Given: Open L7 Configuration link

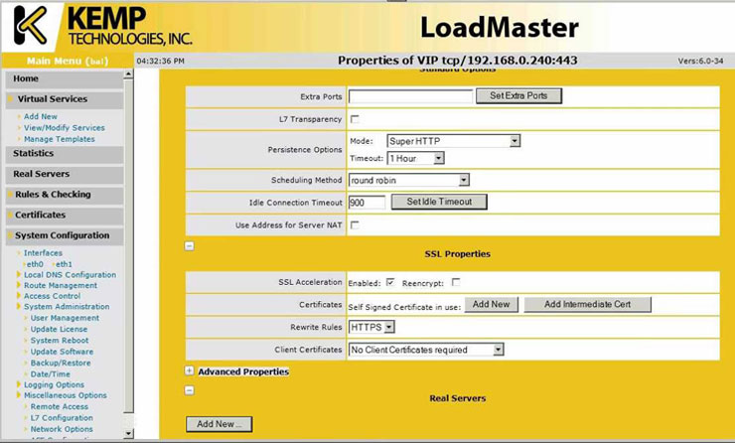Looking at the screenshot, I should pos(62,418).
